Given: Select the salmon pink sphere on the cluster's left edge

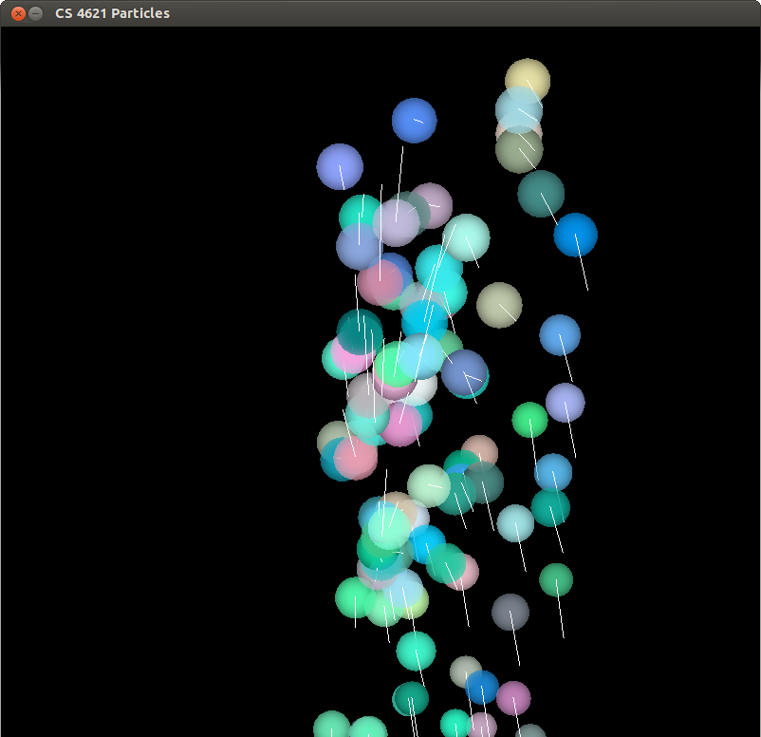Looking at the screenshot, I should pos(356,458).
